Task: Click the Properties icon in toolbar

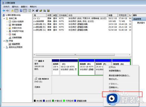Action: tap(37, 10)
